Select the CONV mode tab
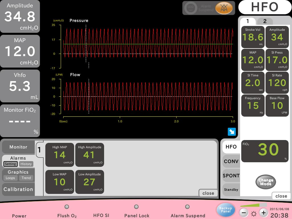292x219 pixels. 231,161
